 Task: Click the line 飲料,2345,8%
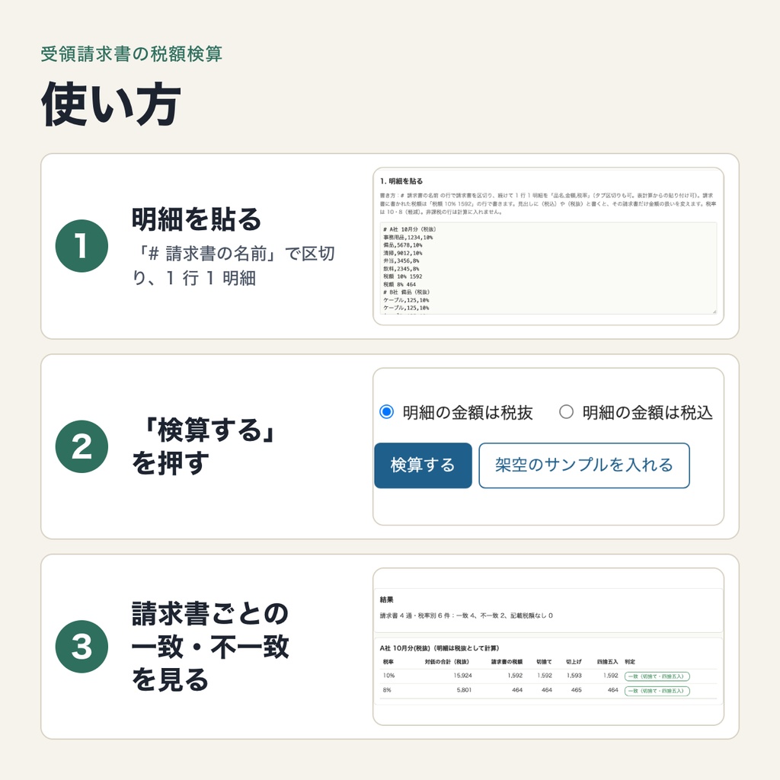(x=401, y=269)
